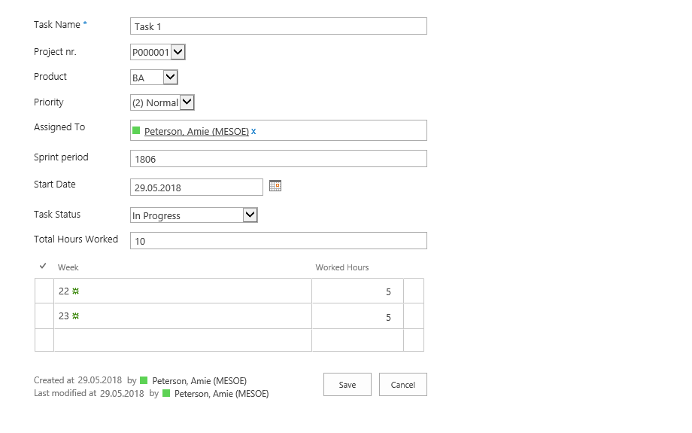Open the Start Date calendar picker
The image size is (692, 433).
(275, 186)
